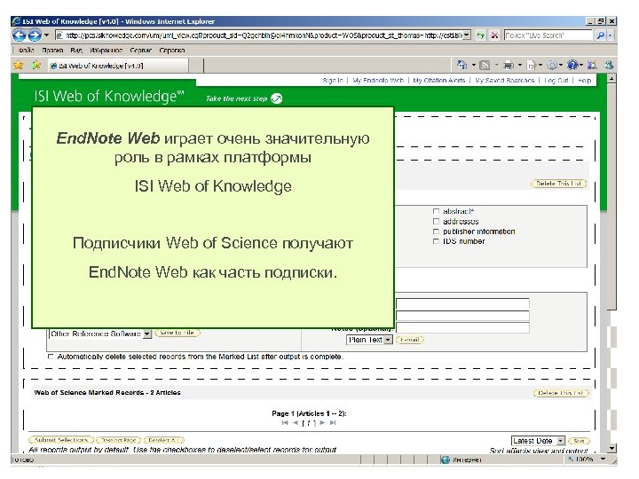Screen dimensions: 639x479
Task: Open the Other Reference Software dropdown
Action: click(100, 334)
